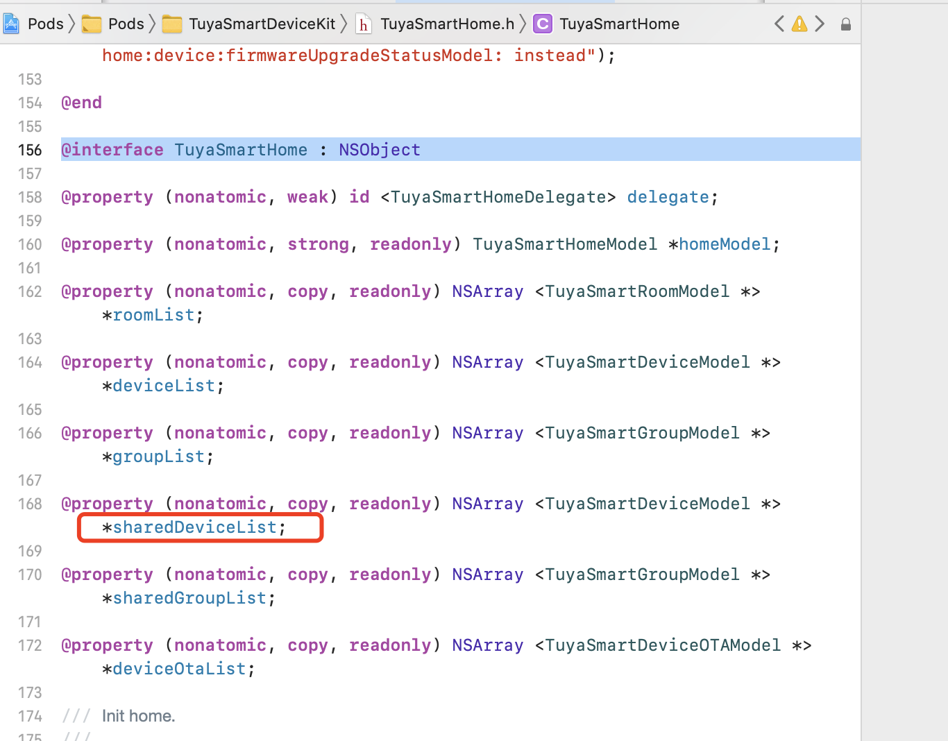The height and width of the screenshot is (741, 948).
Task: Click line number 154 in gutter
Action: 30,103
